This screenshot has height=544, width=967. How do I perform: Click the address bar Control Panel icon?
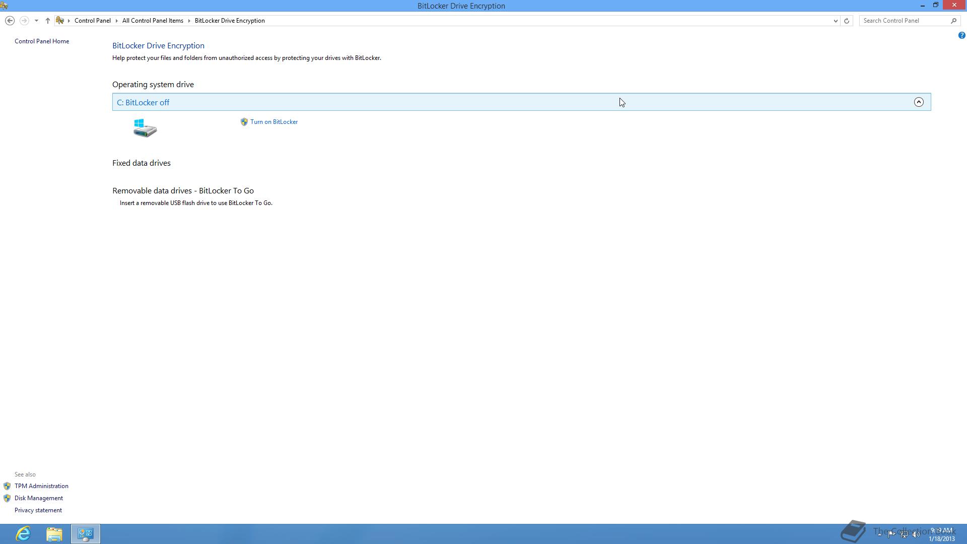click(x=60, y=21)
